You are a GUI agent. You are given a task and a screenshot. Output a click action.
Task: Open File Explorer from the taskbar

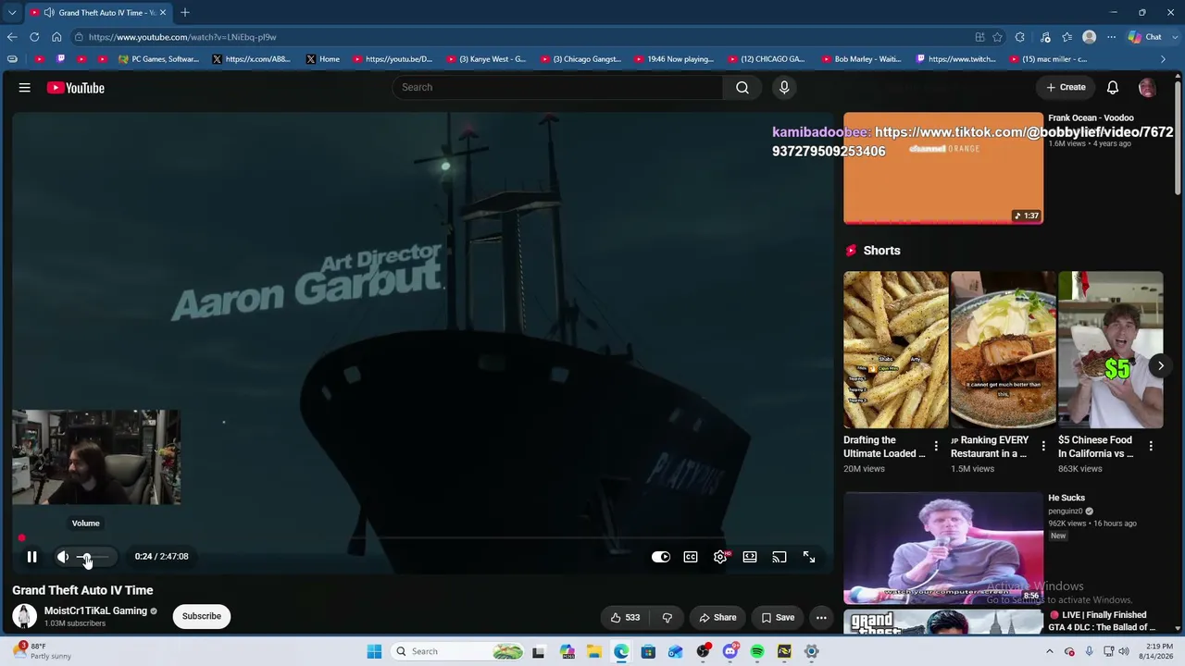593,651
